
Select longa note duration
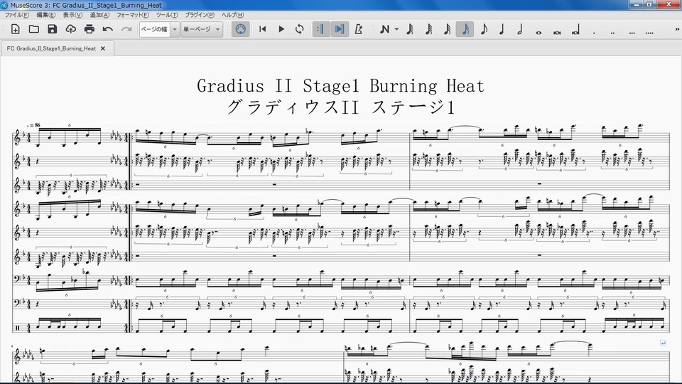[x=576, y=29]
